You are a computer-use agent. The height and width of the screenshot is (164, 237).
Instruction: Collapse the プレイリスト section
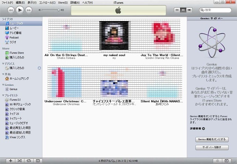[x=3, y=95]
